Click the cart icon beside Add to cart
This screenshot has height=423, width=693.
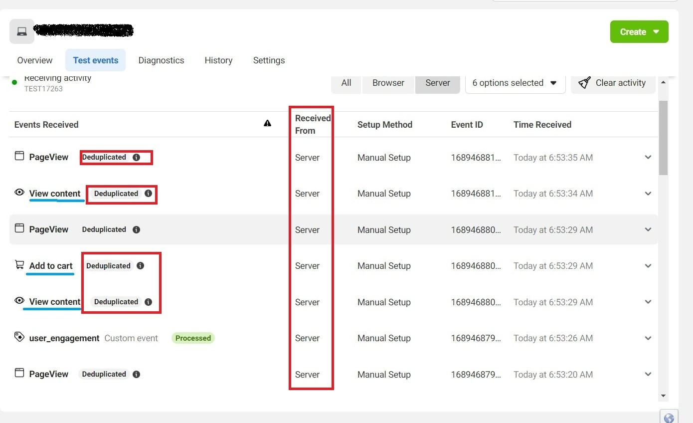click(19, 265)
